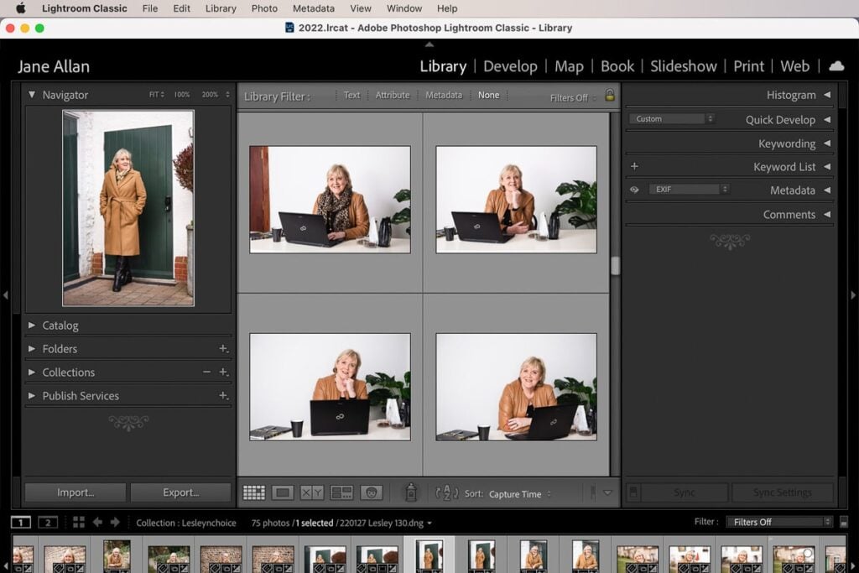Screen dimensions: 859x573
Task: Open the secondary window via filmstrip icon
Action: click(48, 521)
